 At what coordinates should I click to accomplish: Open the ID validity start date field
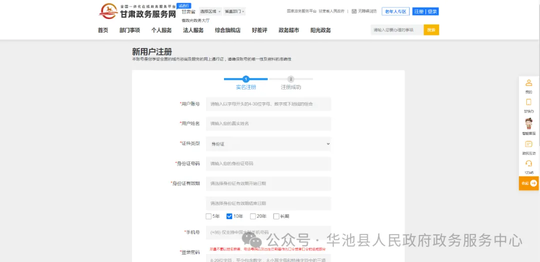[x=268, y=183]
